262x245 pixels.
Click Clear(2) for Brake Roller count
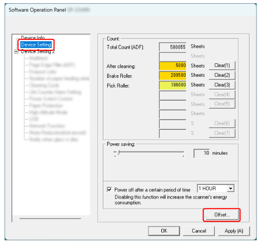pos(222,75)
